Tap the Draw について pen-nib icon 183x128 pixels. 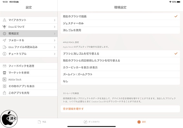(x=5, y=27)
